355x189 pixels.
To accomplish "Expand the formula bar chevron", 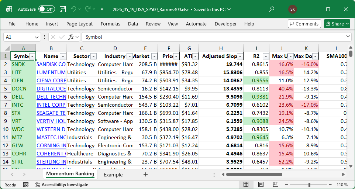I will (x=348, y=37).
